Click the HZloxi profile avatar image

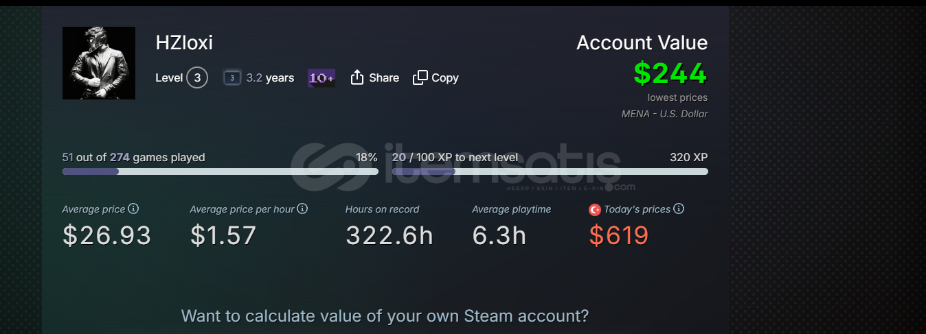click(x=99, y=63)
